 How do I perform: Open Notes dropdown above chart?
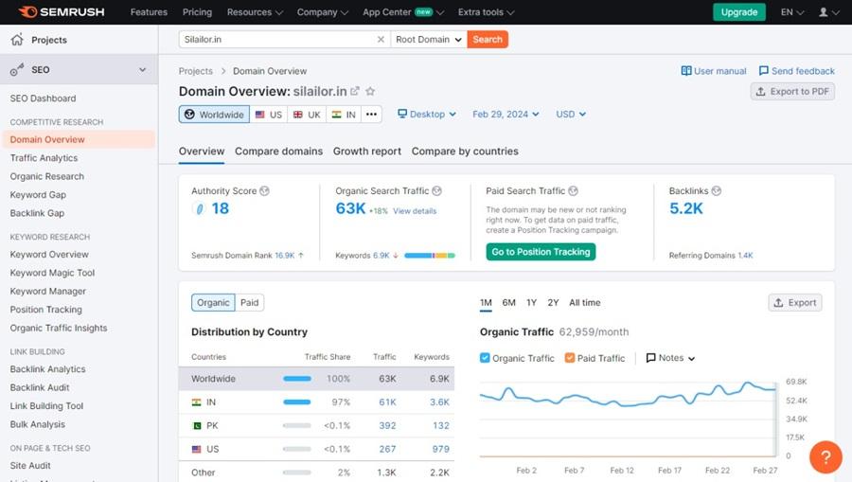coord(670,358)
